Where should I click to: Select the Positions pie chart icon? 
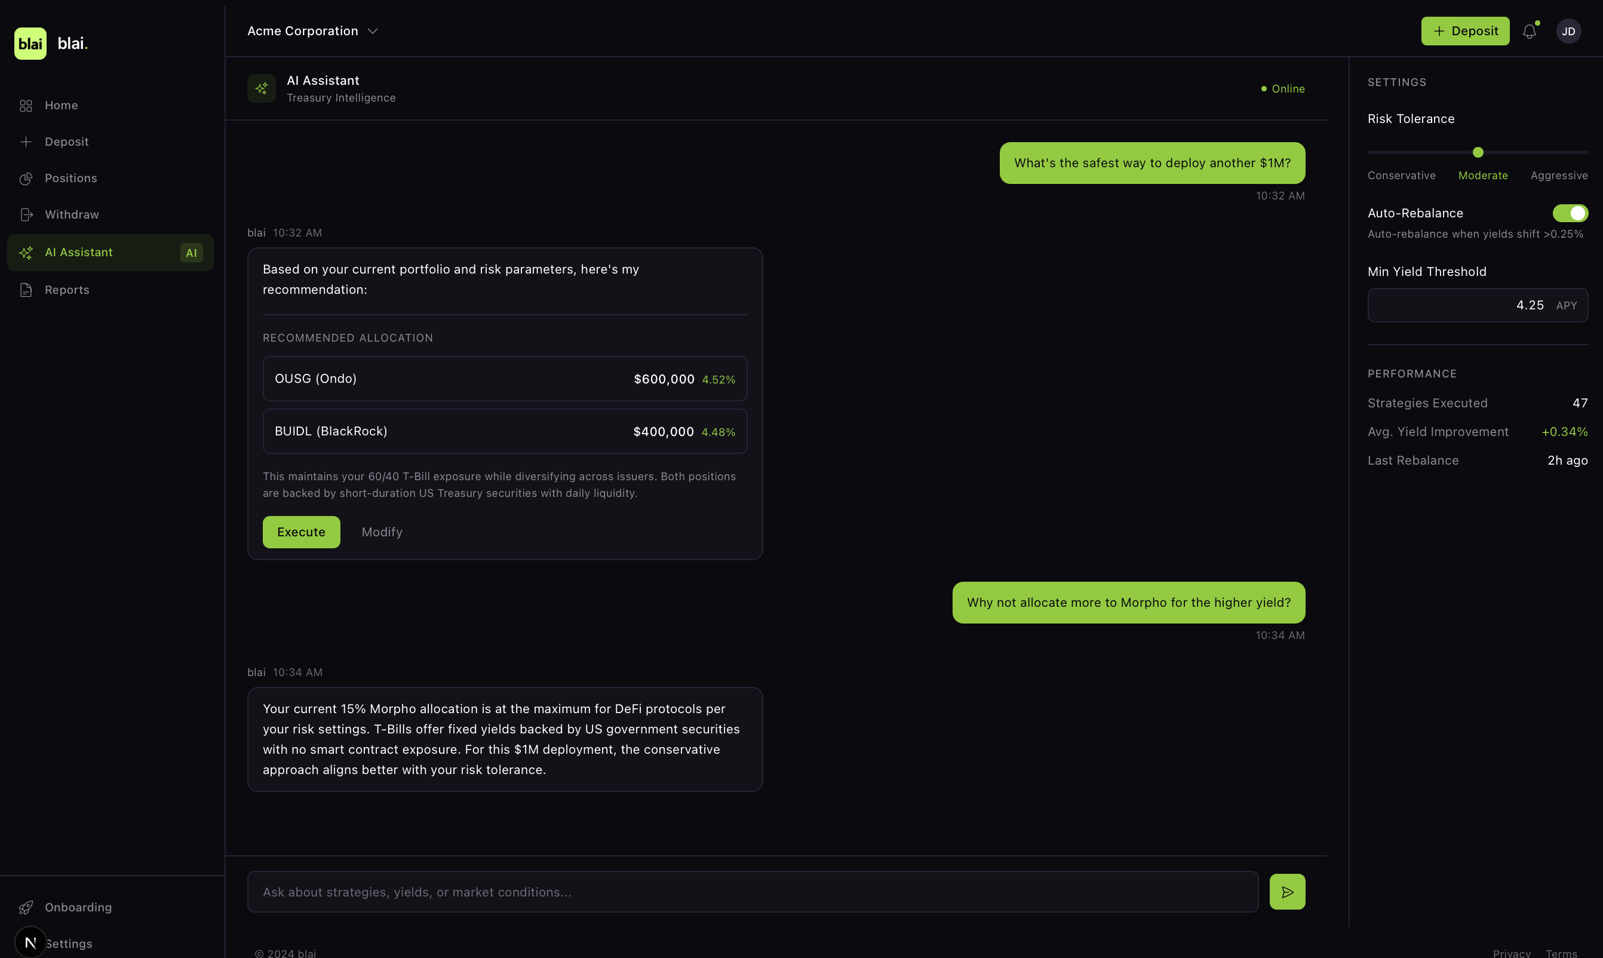pos(26,178)
